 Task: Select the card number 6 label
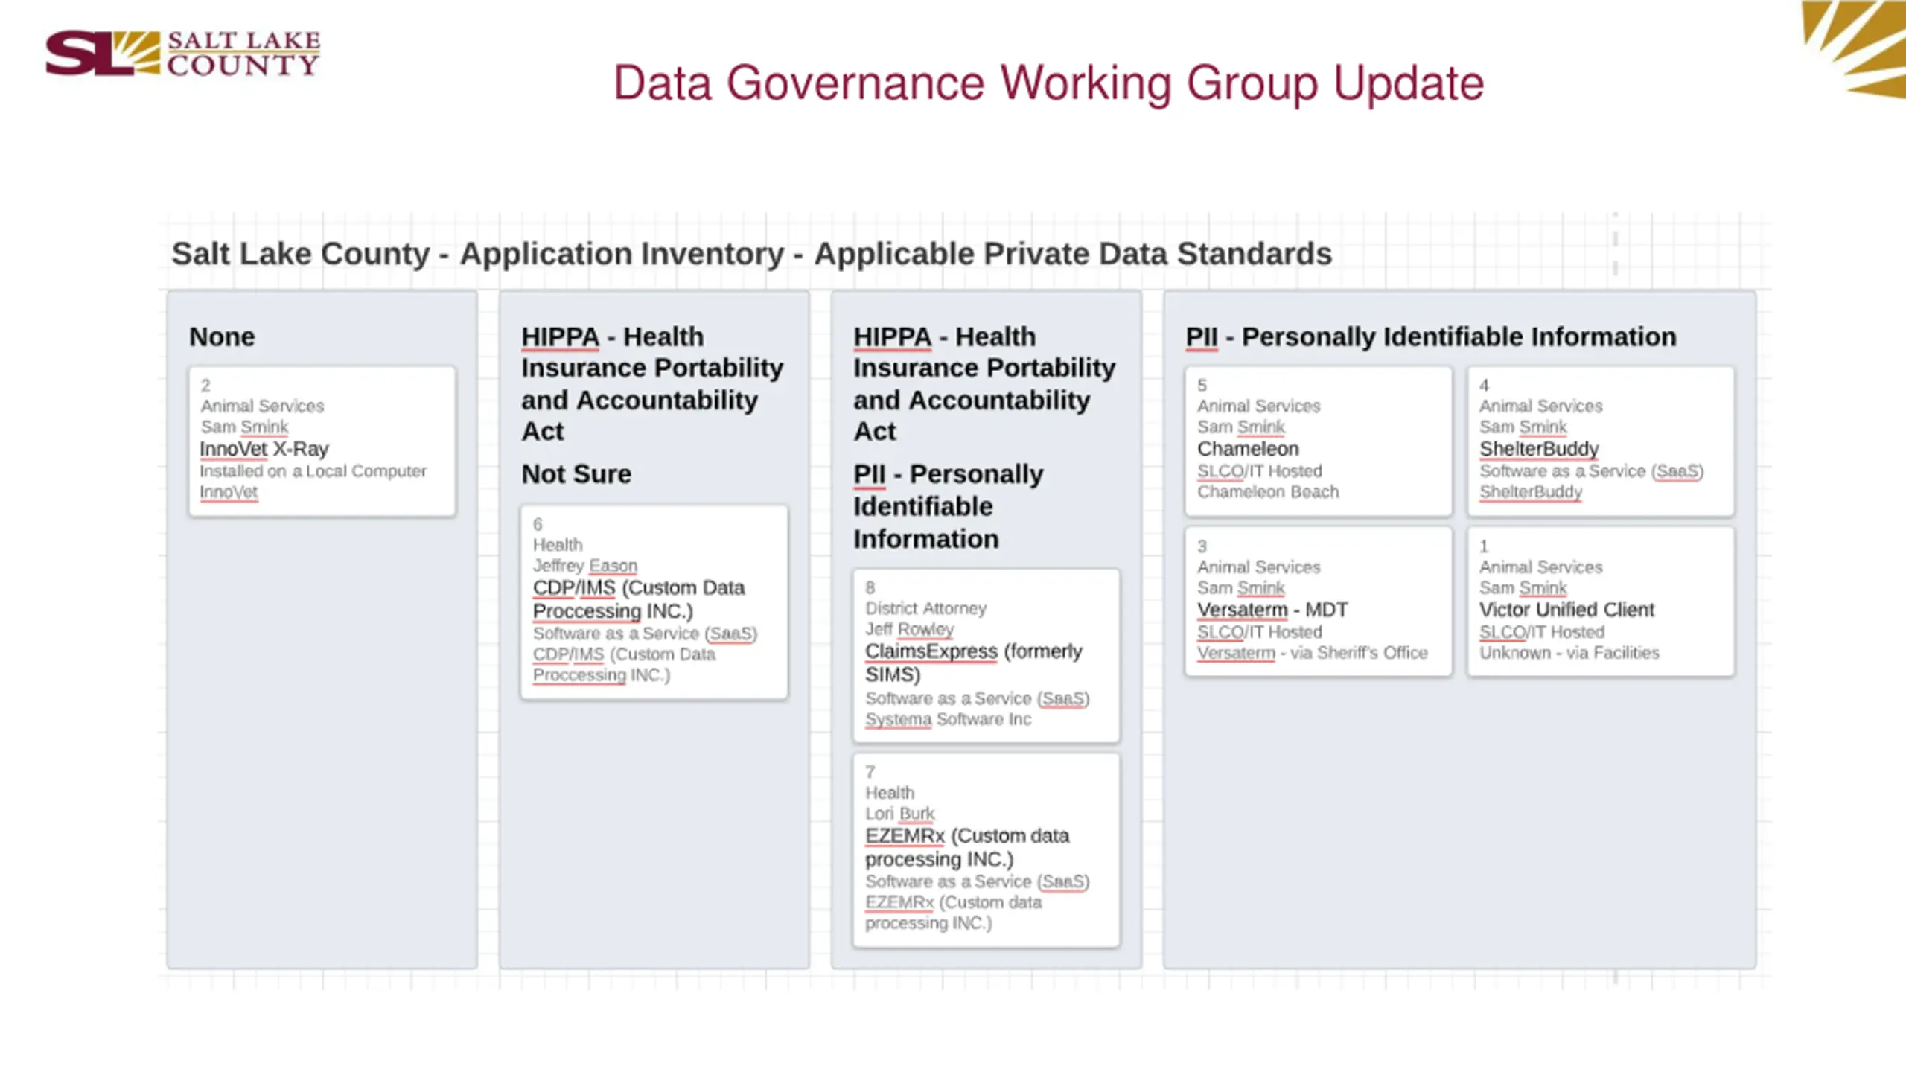[x=538, y=524]
